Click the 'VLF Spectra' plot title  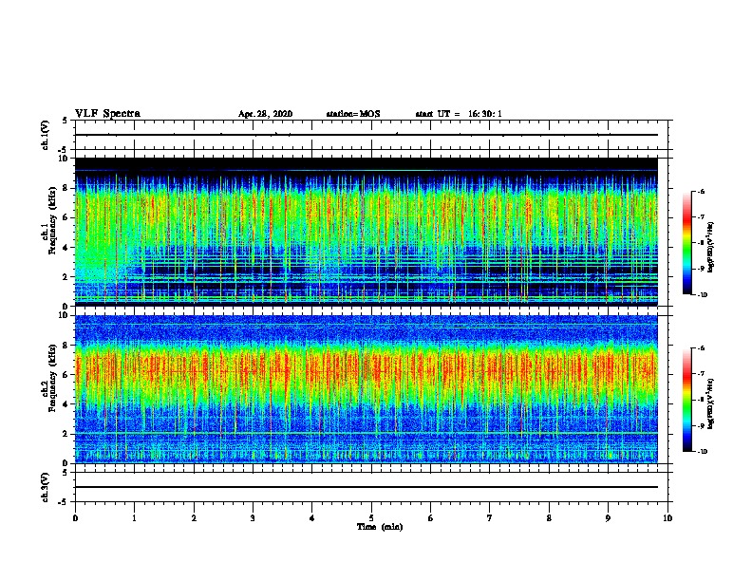coord(107,114)
